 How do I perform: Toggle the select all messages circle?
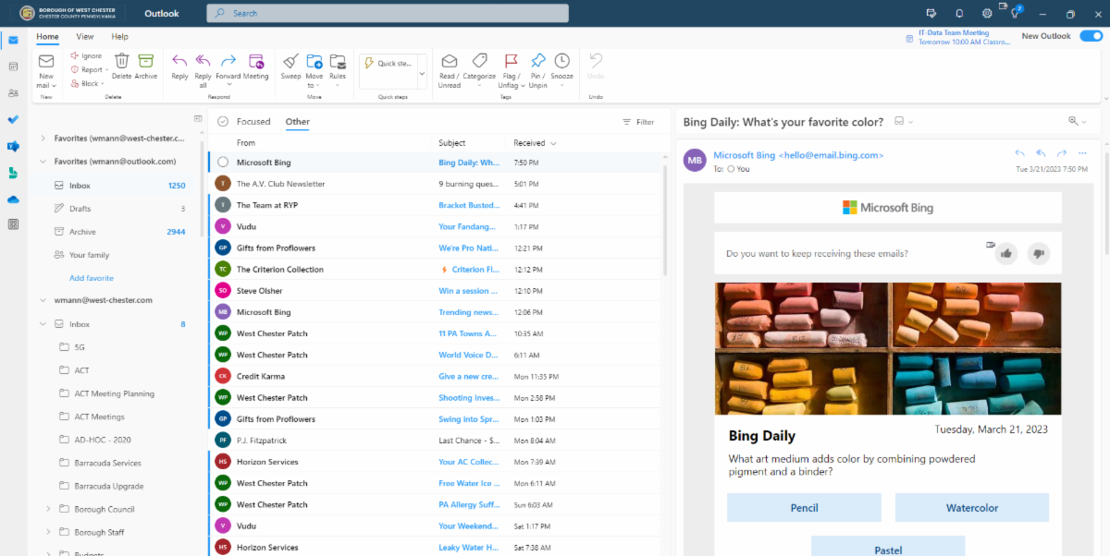[223, 122]
